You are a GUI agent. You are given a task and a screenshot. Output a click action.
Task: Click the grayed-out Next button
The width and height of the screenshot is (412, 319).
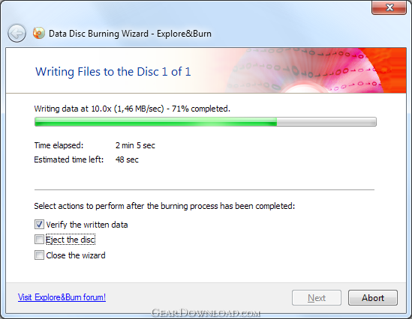pyautogui.click(x=317, y=298)
